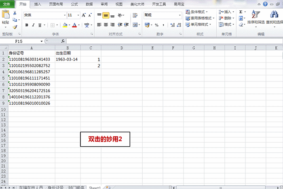The image size is (283, 189).
Task: Click the AutoSum sigma icon
Action: coord(241,12)
